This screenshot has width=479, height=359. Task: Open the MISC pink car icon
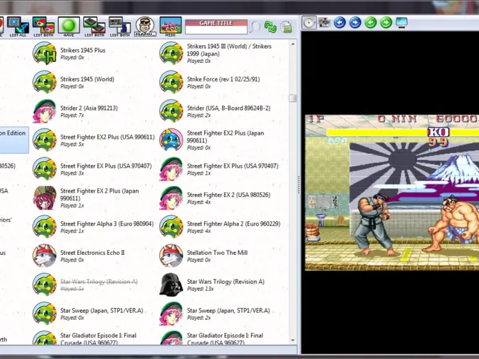(171, 26)
